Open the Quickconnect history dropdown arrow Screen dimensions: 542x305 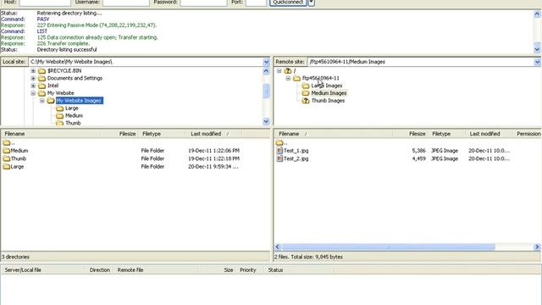[x=312, y=3]
